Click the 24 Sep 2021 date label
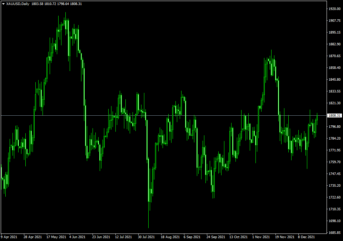The width and height of the screenshot is (343, 241). pos(216,237)
